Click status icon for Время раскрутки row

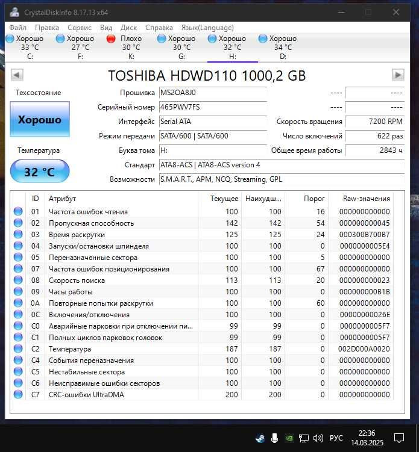pyautogui.click(x=18, y=234)
